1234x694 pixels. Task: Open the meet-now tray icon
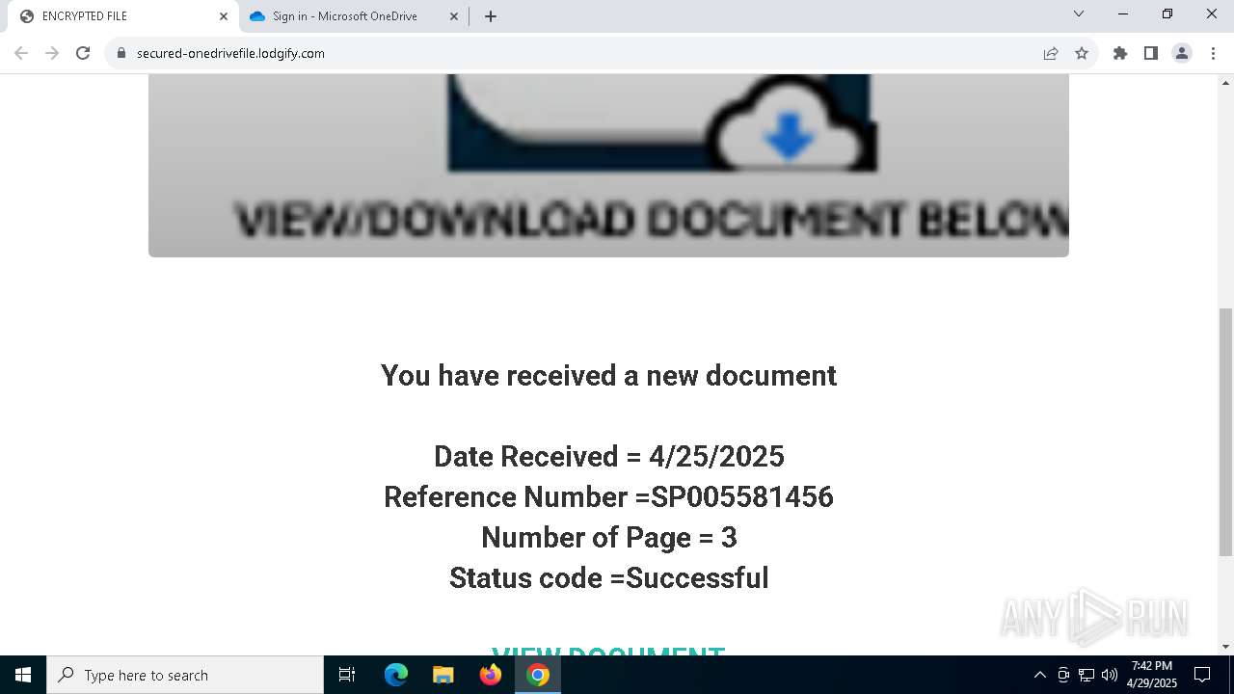click(1063, 675)
